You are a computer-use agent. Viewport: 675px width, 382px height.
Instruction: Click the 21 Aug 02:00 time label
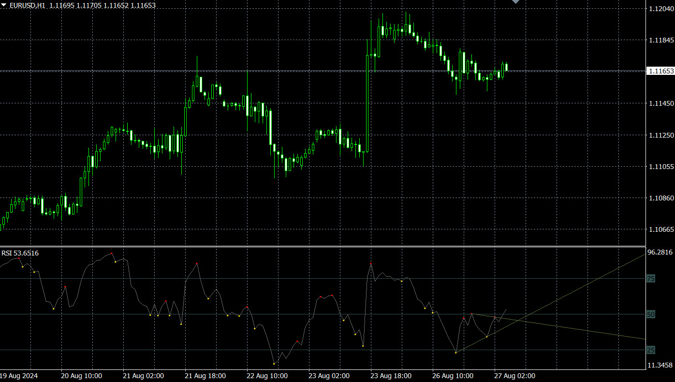point(144,376)
